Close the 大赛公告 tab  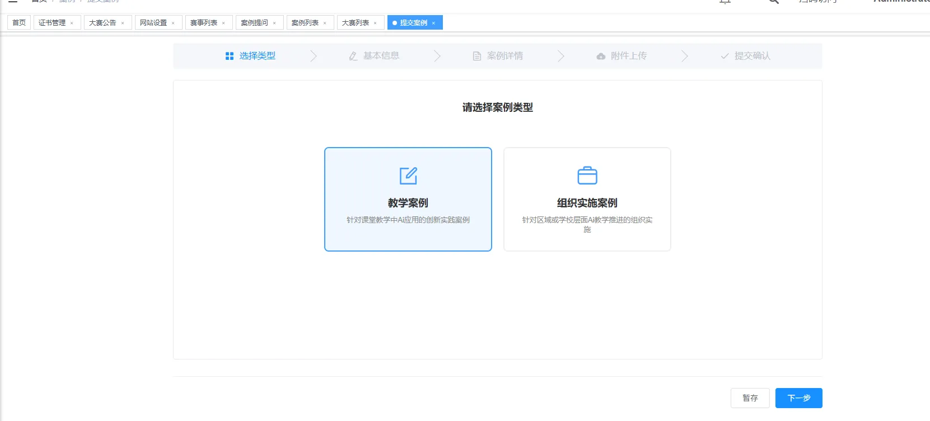pyautogui.click(x=123, y=23)
